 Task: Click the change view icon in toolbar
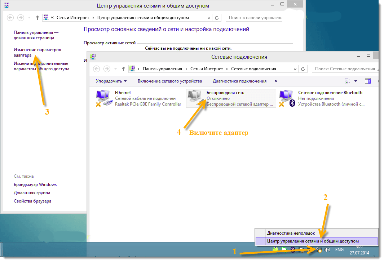pos(348,81)
